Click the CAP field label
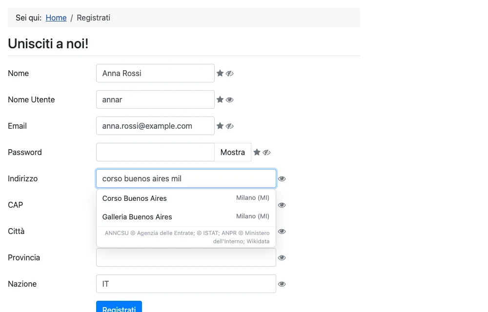 [15, 205]
